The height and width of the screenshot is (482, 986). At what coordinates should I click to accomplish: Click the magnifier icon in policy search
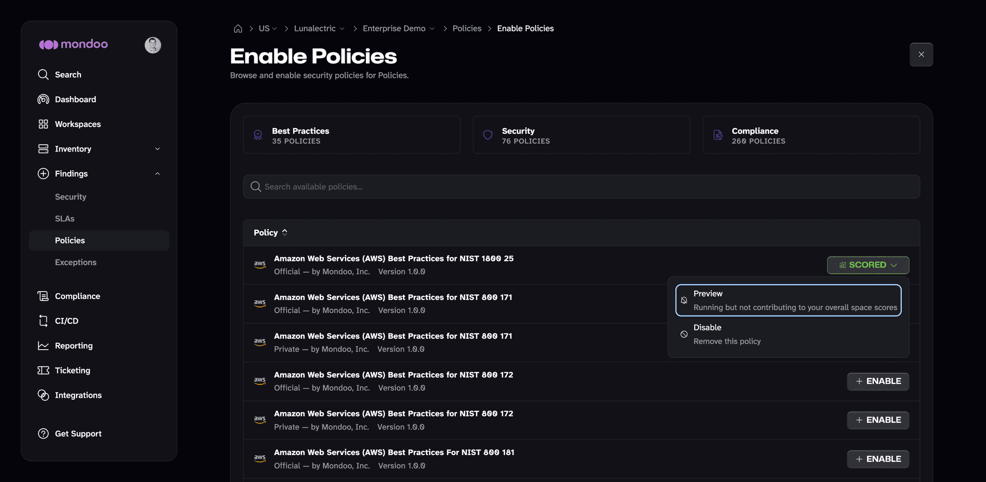coord(256,187)
